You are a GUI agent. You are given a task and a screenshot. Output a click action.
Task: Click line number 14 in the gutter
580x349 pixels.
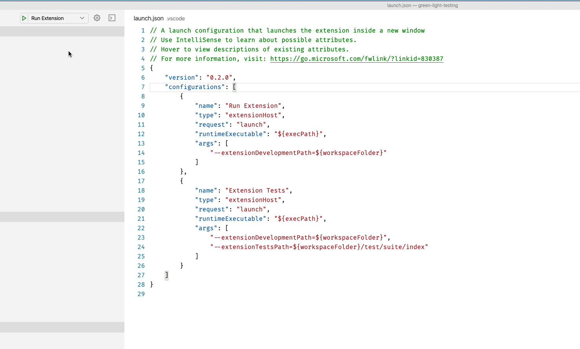point(141,153)
